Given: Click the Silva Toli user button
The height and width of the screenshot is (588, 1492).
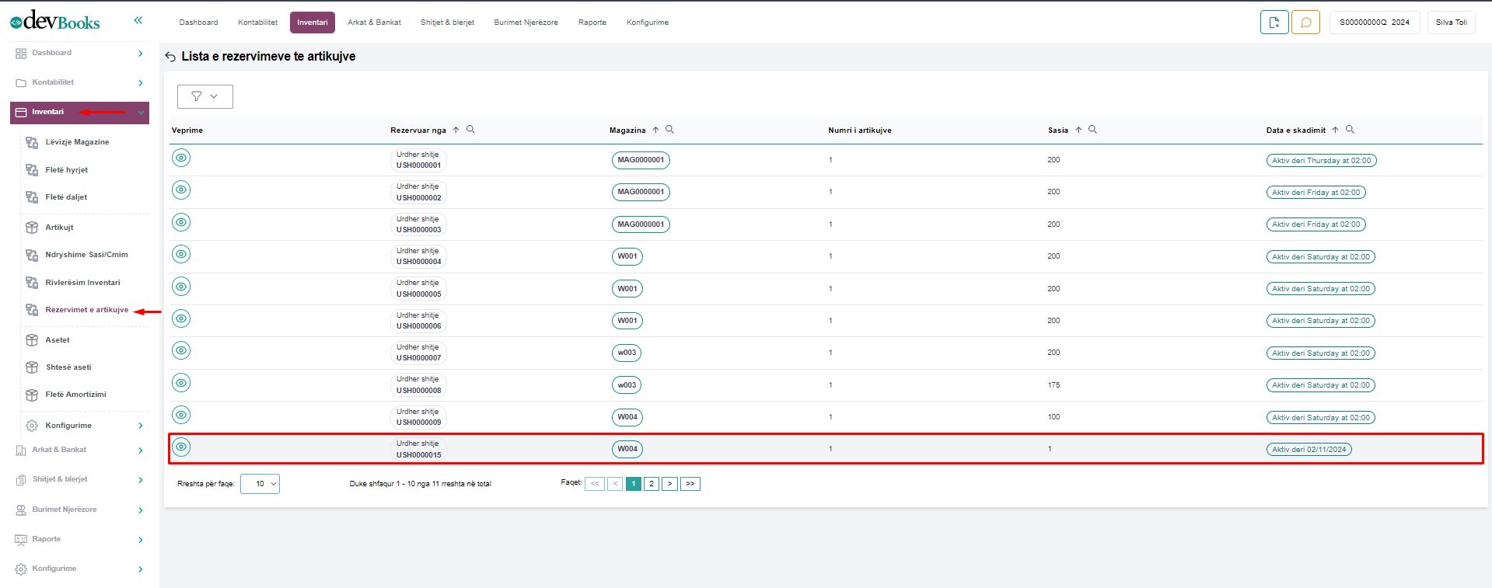Looking at the screenshot, I should click(1451, 23).
